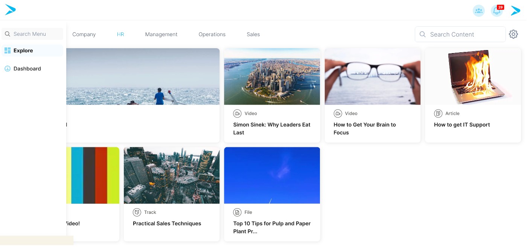Go to the Sales tab

pos(253,34)
